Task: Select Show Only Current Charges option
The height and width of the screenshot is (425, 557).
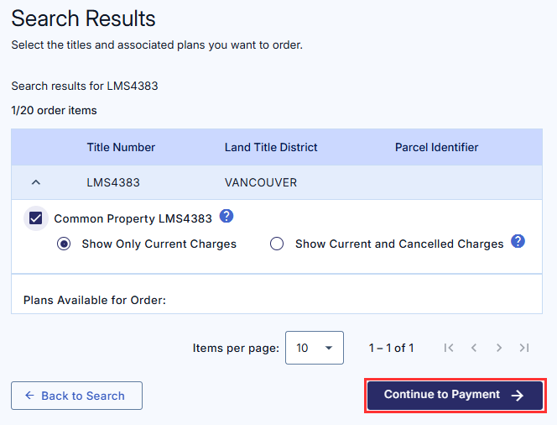Action: [64, 244]
